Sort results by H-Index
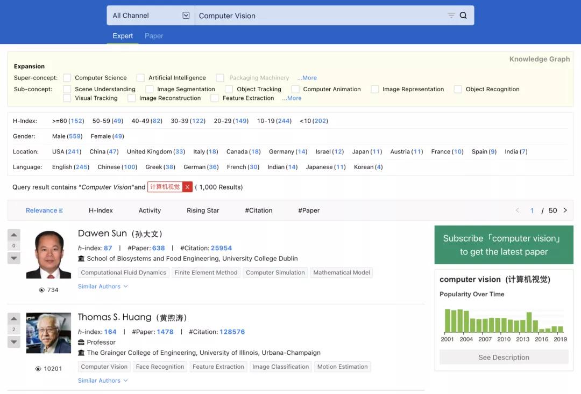 101,210
